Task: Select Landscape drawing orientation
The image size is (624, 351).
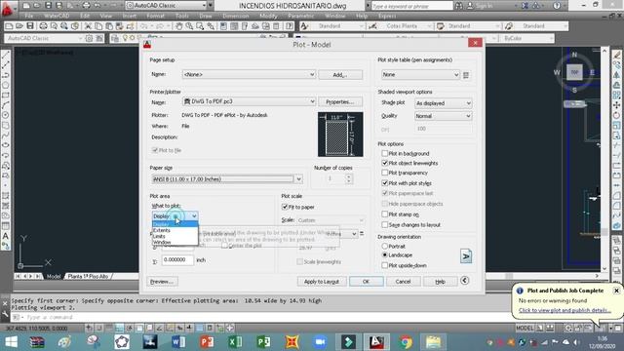Action: pos(384,255)
